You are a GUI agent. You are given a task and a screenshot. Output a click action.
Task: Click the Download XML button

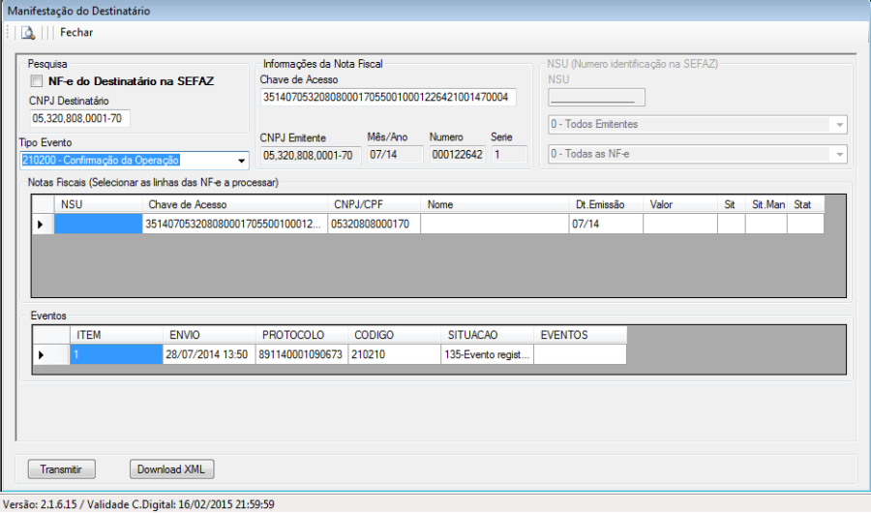click(x=171, y=469)
